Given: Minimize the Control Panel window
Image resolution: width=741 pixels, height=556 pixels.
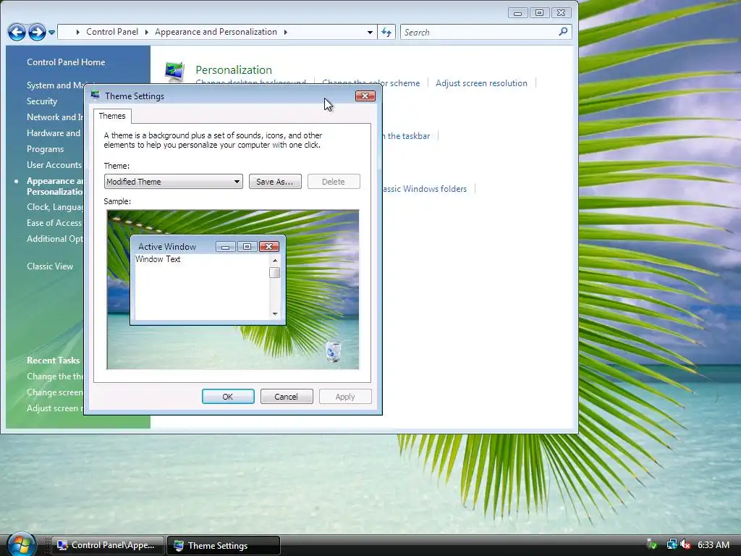Looking at the screenshot, I should coord(518,13).
